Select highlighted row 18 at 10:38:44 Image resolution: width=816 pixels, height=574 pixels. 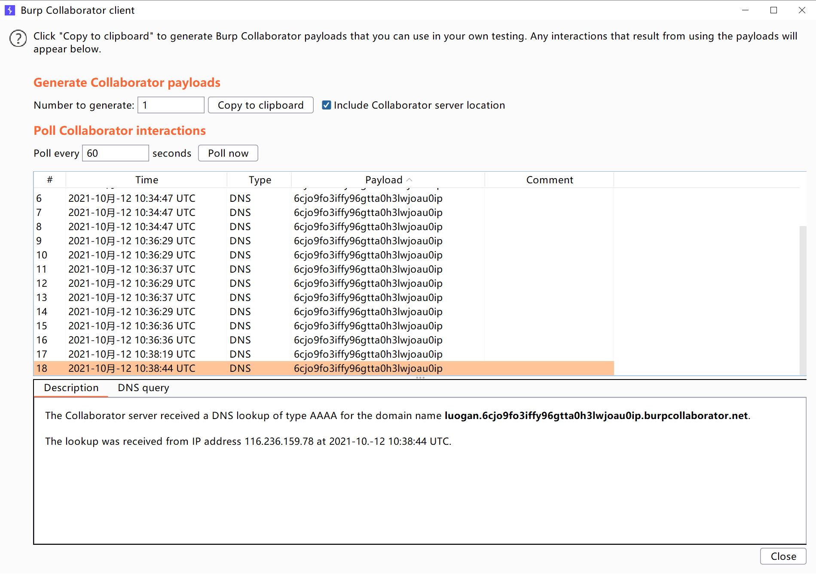pos(324,368)
